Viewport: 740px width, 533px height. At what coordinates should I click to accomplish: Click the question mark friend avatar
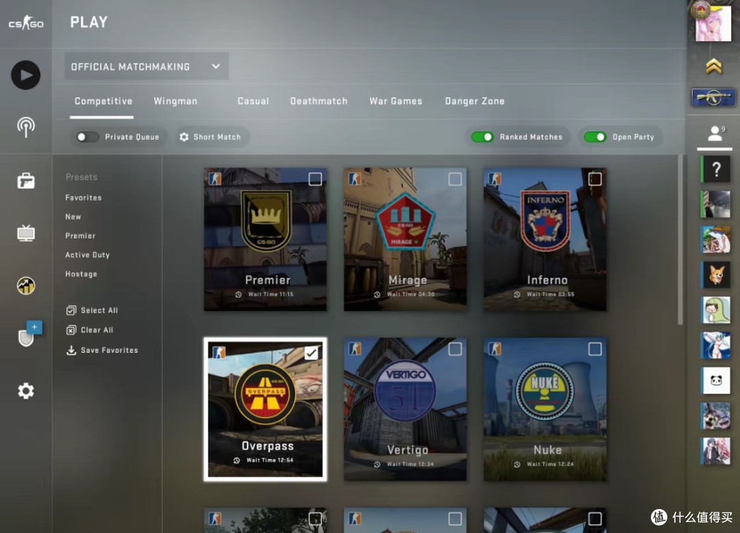(715, 169)
